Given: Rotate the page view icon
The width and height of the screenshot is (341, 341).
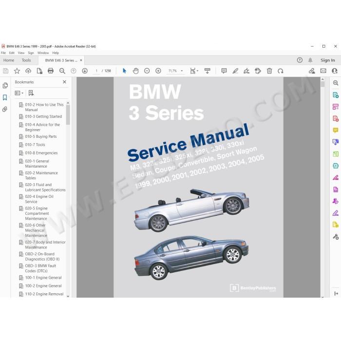Looking at the screenshot, I should pos(281,71).
